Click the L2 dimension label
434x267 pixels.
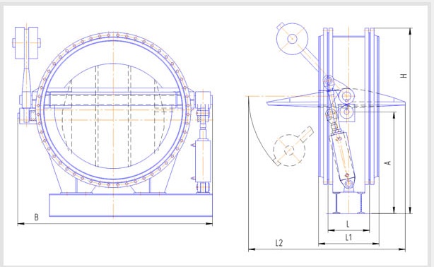tap(279, 243)
